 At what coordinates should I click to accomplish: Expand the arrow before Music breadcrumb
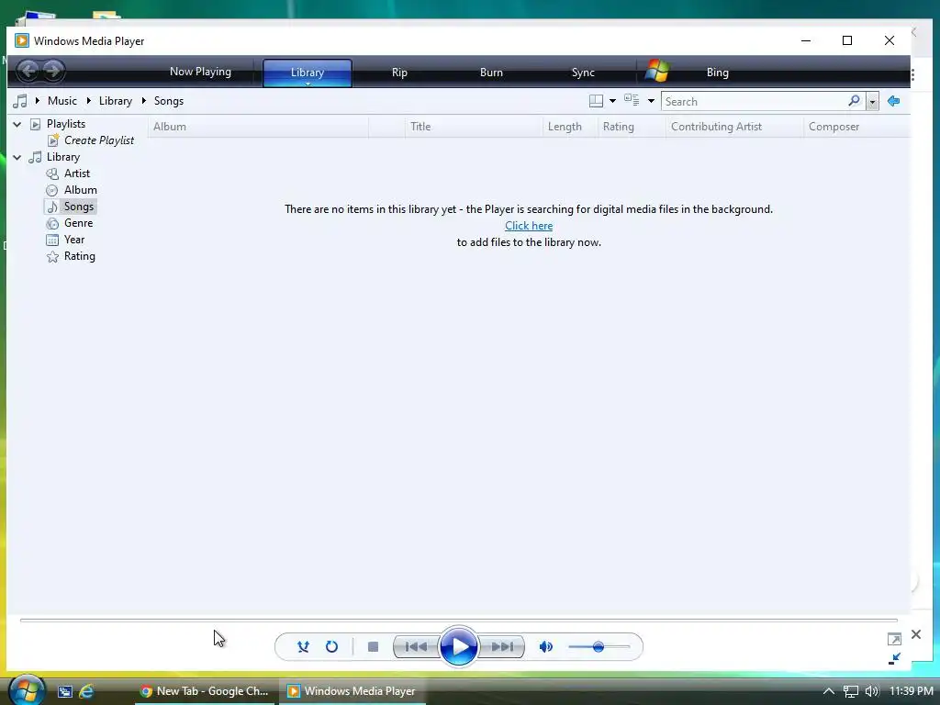(37, 101)
